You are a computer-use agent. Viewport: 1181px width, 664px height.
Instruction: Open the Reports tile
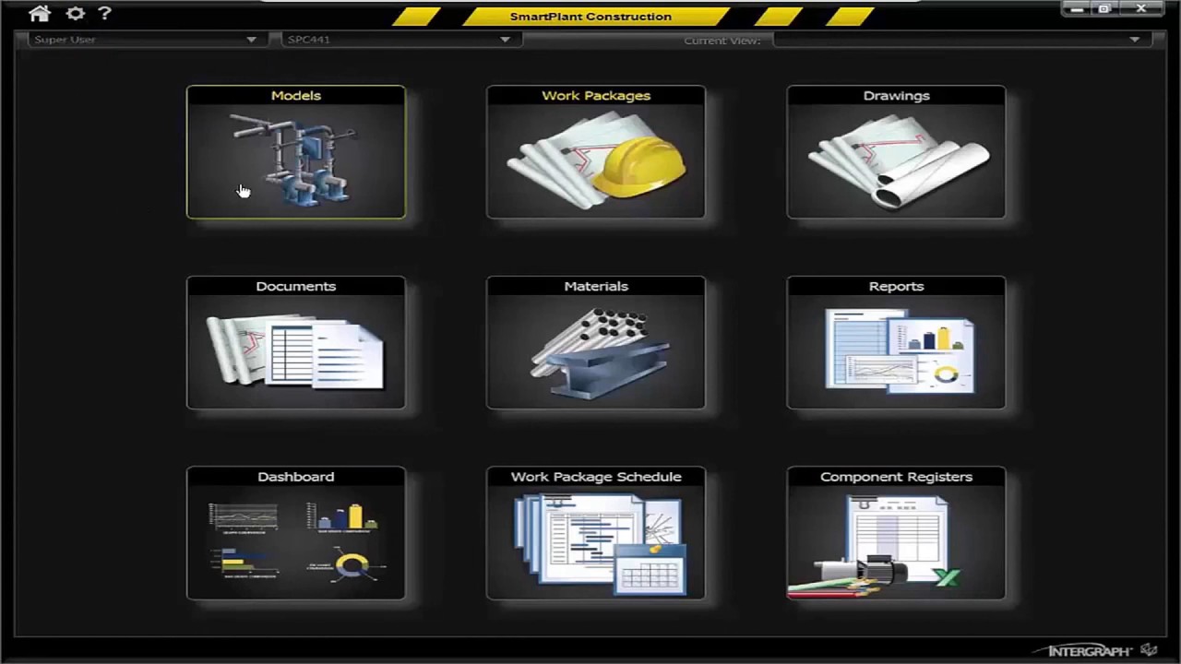click(896, 342)
